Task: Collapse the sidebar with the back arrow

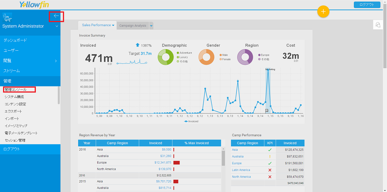Action: click(56, 16)
